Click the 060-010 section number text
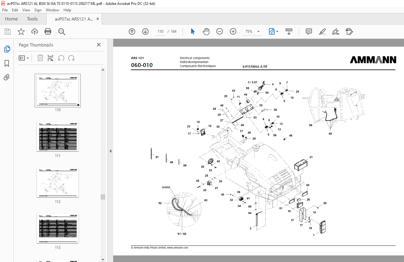This screenshot has height=262, width=404. pyautogui.click(x=142, y=65)
